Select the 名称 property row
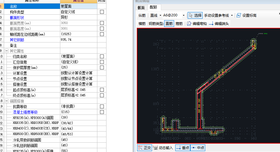 (x=32, y=6)
